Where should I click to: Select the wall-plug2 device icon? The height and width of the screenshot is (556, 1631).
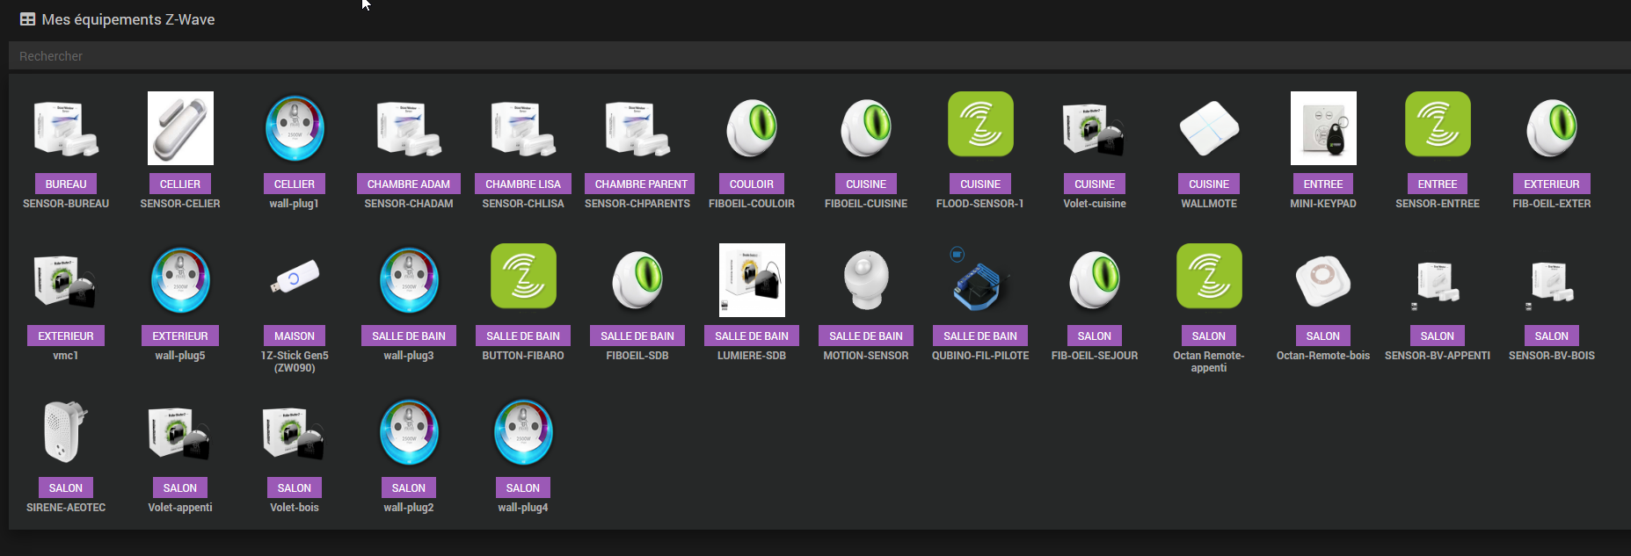click(409, 432)
